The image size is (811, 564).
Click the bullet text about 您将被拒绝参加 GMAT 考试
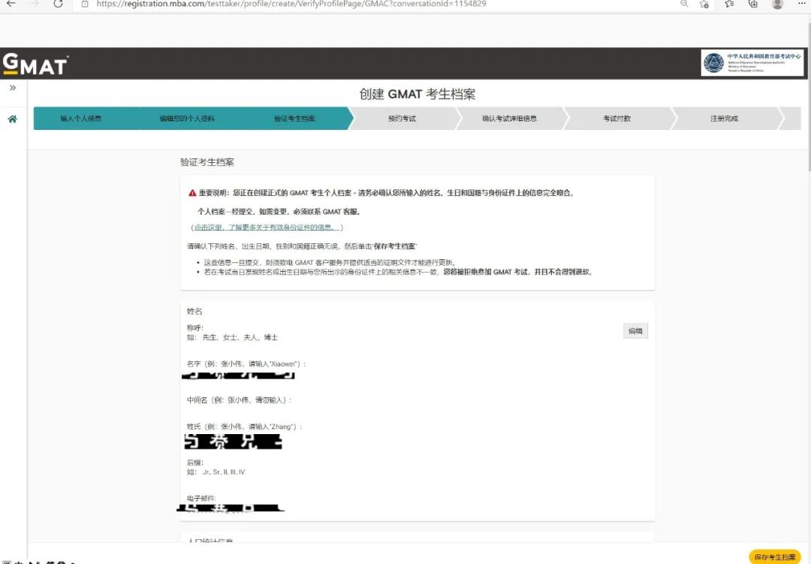click(x=398, y=272)
